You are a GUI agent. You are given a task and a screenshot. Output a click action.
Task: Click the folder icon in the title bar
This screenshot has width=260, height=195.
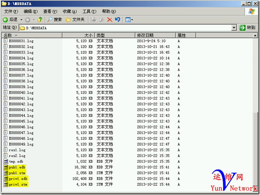click(4, 4)
